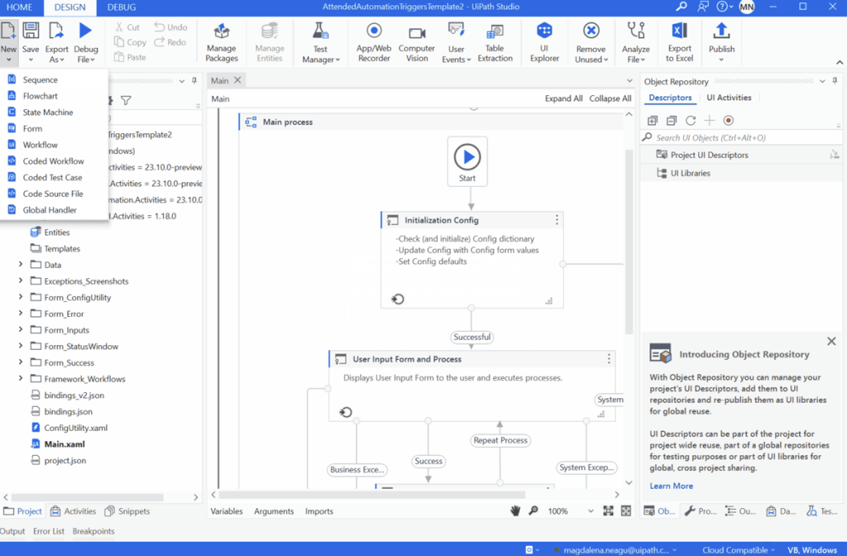Open Export As in ribbon
This screenshot has width=847, height=556.
pyautogui.click(x=56, y=43)
